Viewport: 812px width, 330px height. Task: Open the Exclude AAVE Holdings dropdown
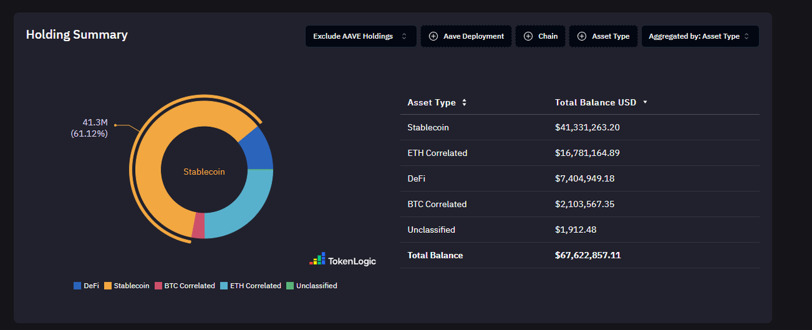click(360, 36)
